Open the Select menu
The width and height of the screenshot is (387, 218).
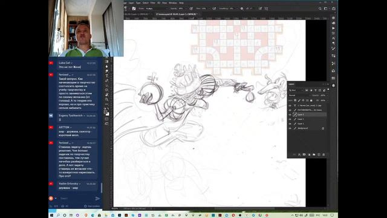click(x=145, y=2)
